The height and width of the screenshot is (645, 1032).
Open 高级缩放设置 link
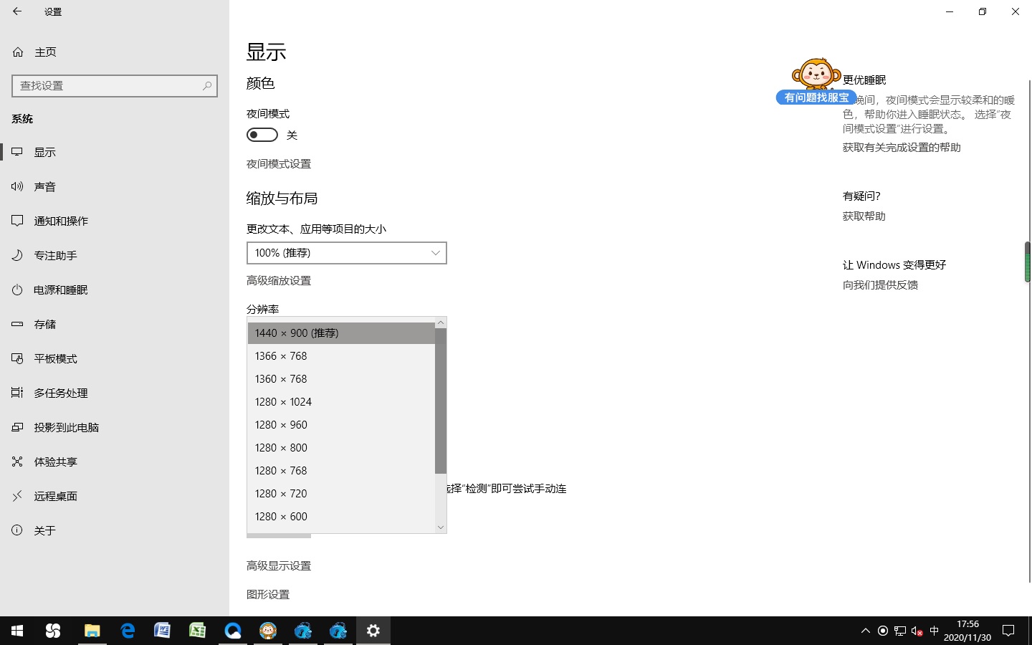pyautogui.click(x=279, y=281)
